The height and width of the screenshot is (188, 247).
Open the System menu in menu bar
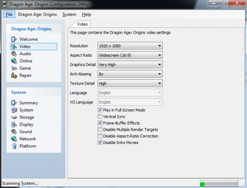[x=69, y=14]
